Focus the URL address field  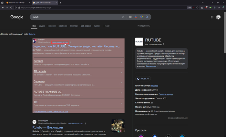(x=101, y=8)
